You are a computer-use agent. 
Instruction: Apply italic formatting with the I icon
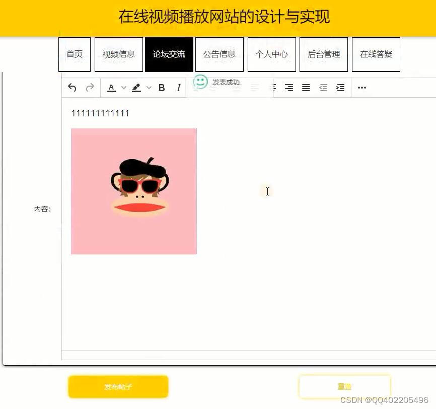click(179, 88)
